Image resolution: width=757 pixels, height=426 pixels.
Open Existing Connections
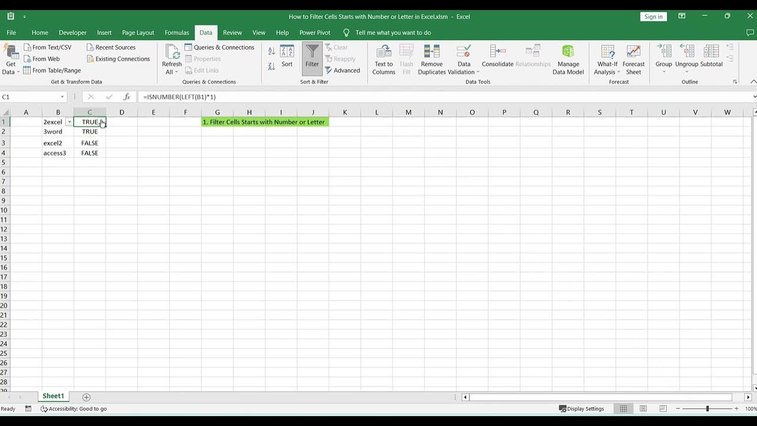pyautogui.click(x=118, y=59)
